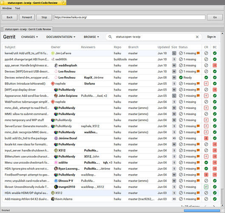Viewport: 225px width, 213px height.
Task: Click the vertical scrollbar down arrow
Action: 222,205
